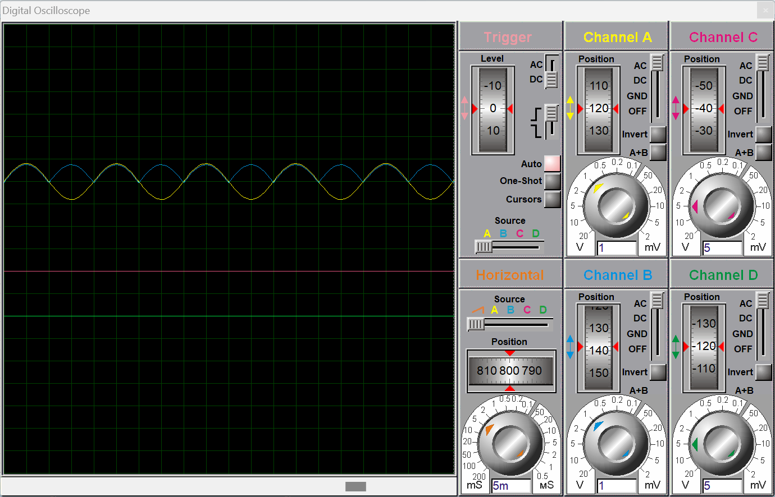The width and height of the screenshot is (775, 497).
Task: Click the trigger edge polarity switch
Action: pyautogui.click(x=551, y=121)
